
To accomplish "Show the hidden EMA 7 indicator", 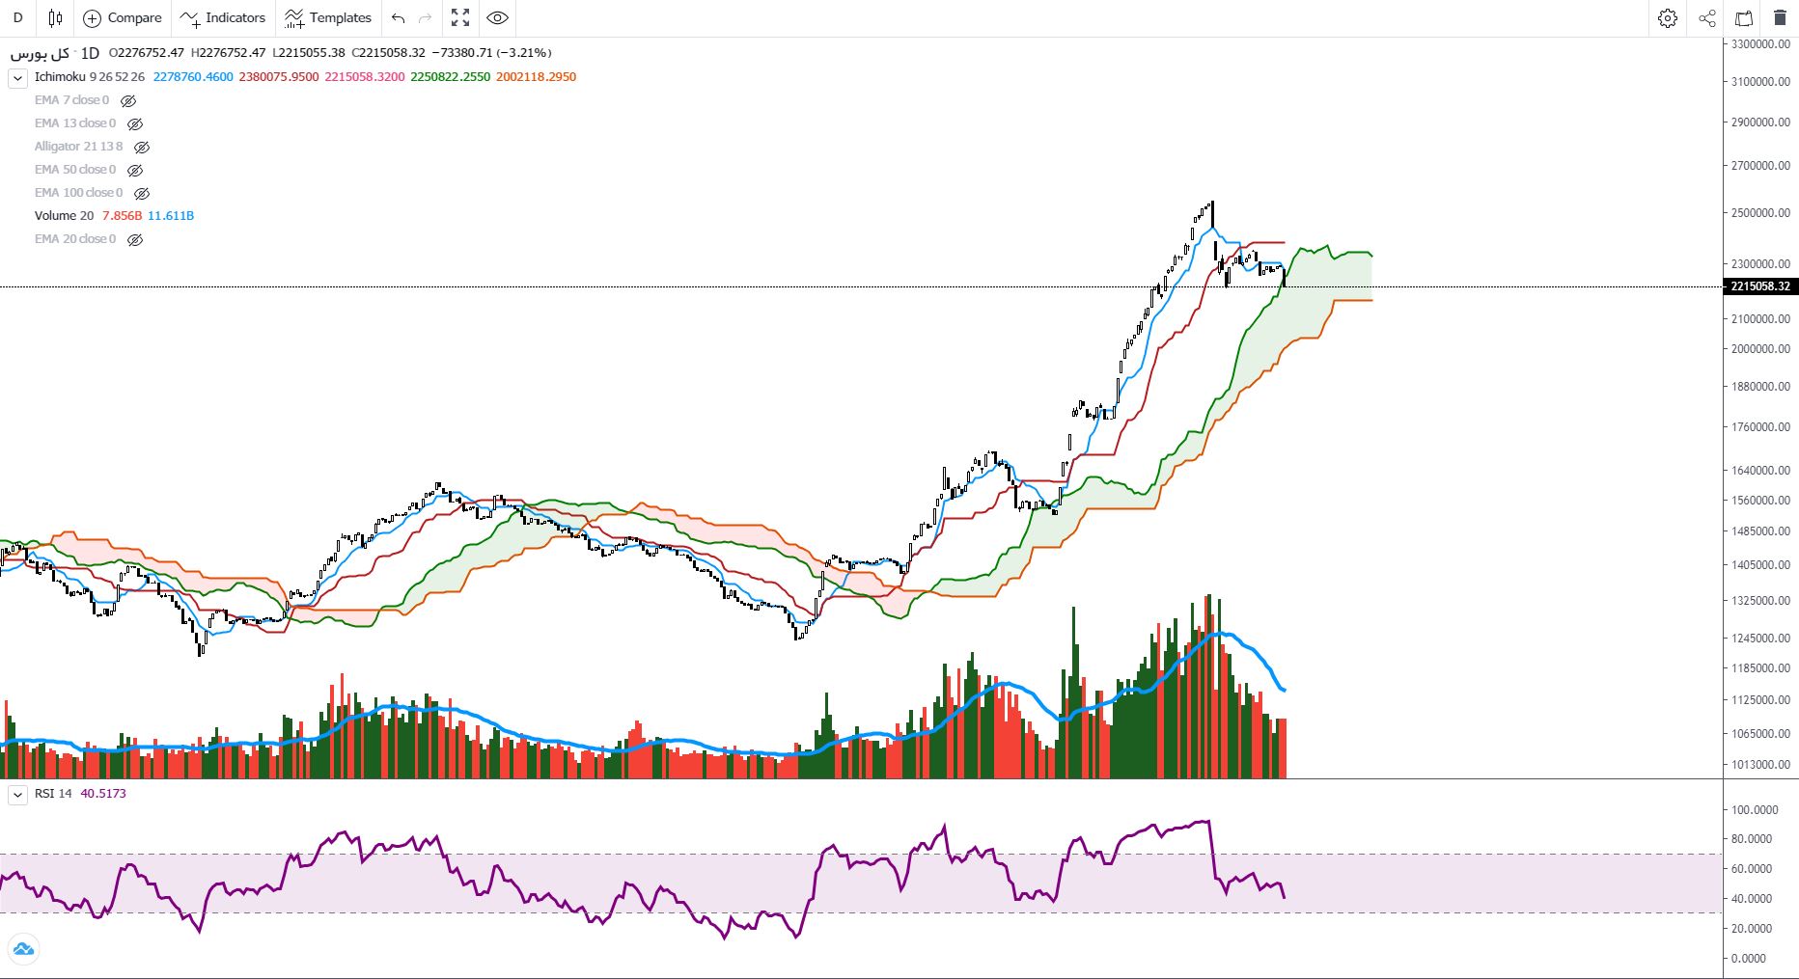I will 127,100.
